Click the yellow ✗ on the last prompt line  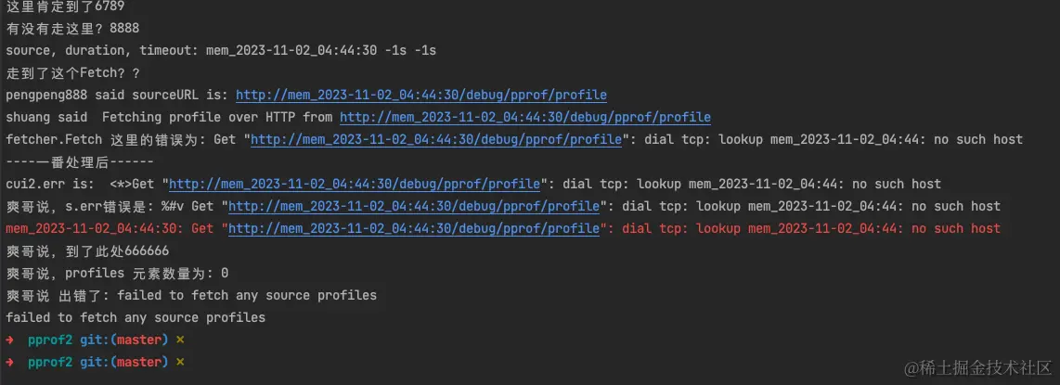click(x=180, y=362)
